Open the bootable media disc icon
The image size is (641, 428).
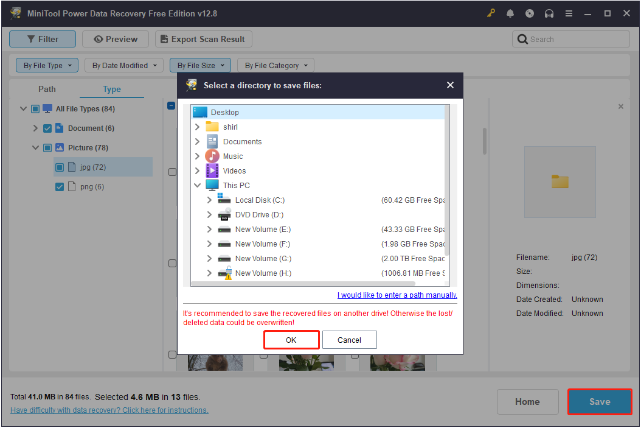530,13
